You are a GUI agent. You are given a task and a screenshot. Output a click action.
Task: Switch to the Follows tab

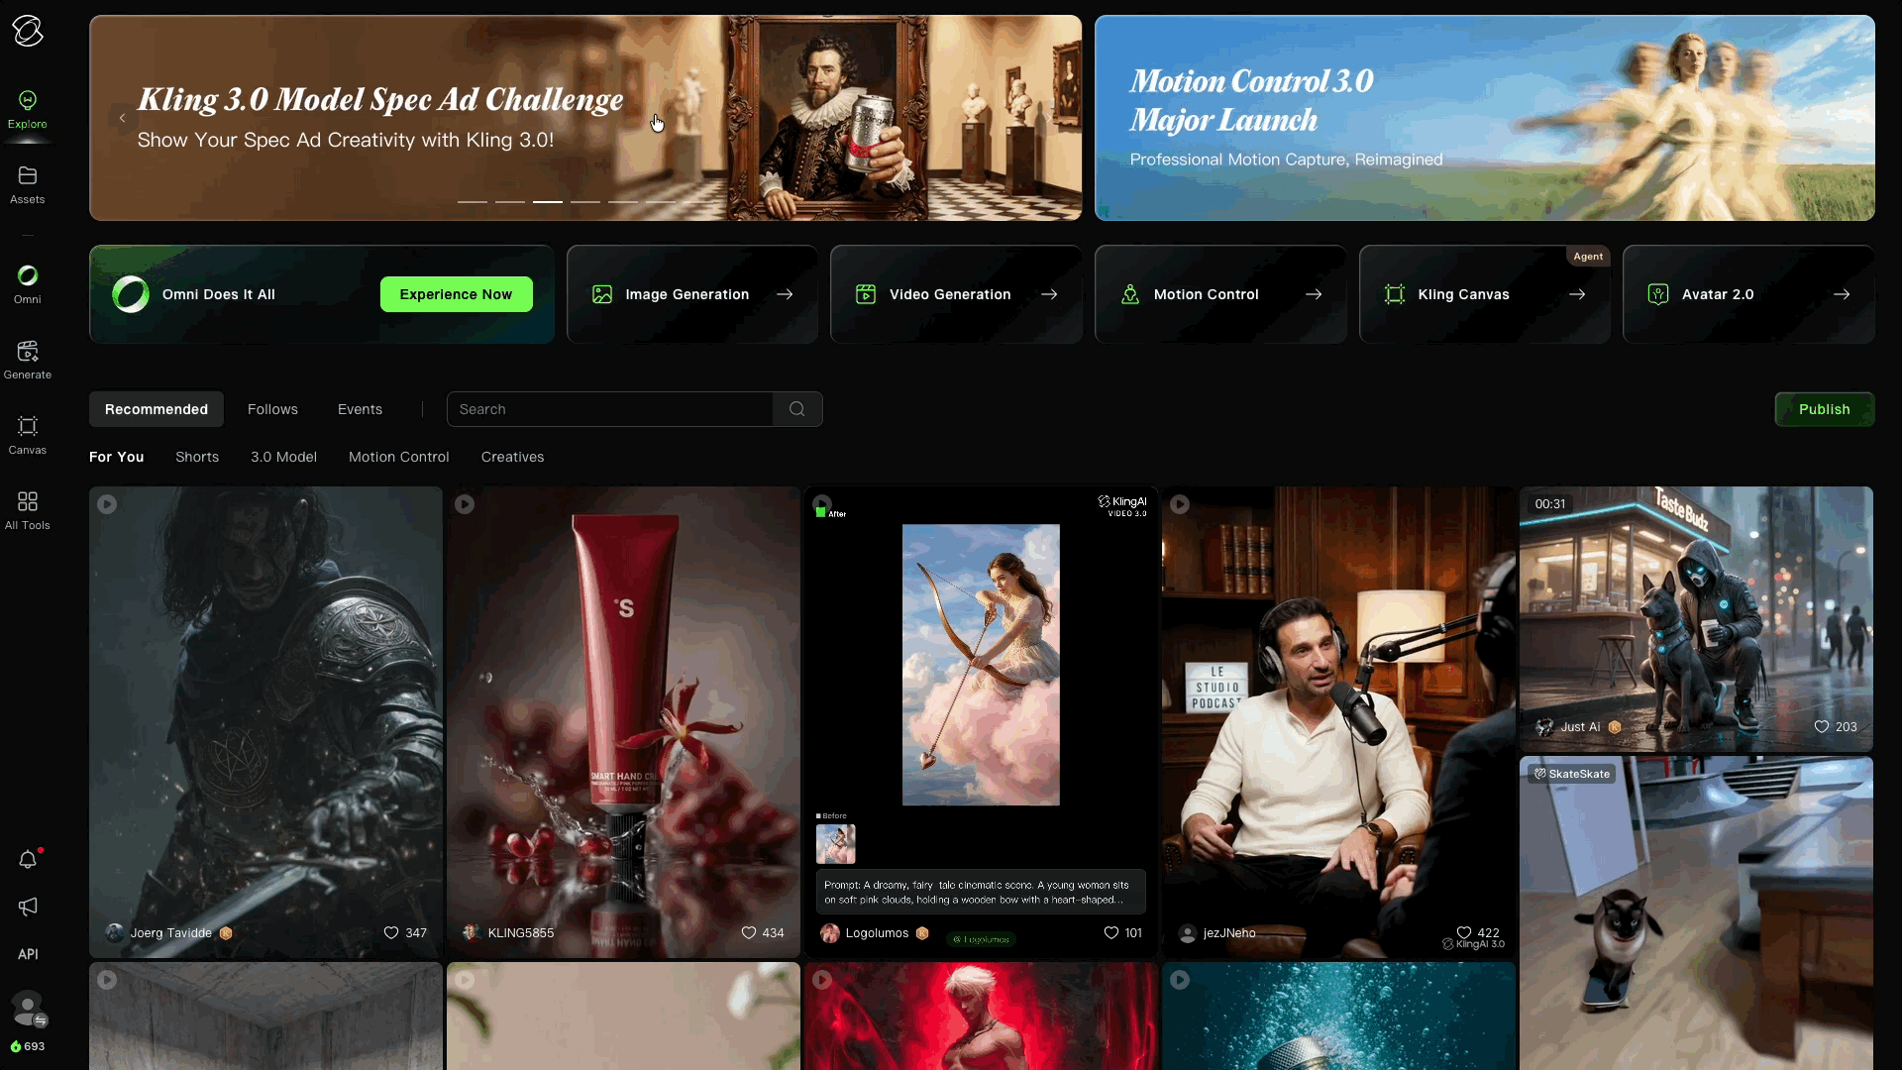coord(272,409)
